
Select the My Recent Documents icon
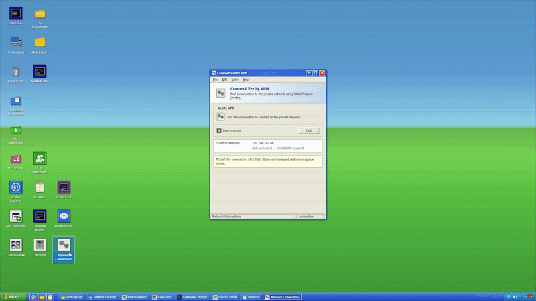coord(15,106)
